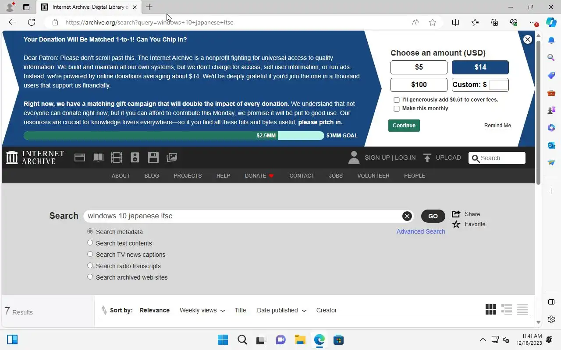Click the Continue donation button
Screen dimensions: 561x350
(404, 126)
